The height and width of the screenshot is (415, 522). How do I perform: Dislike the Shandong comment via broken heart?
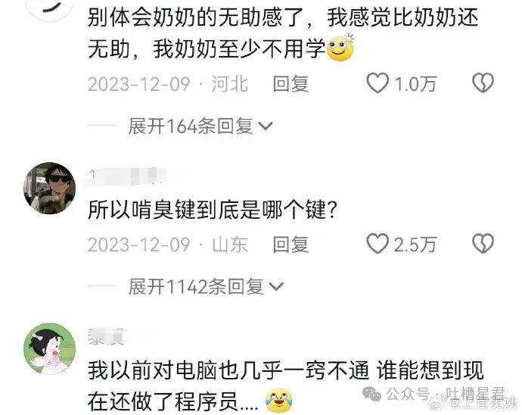point(483,244)
